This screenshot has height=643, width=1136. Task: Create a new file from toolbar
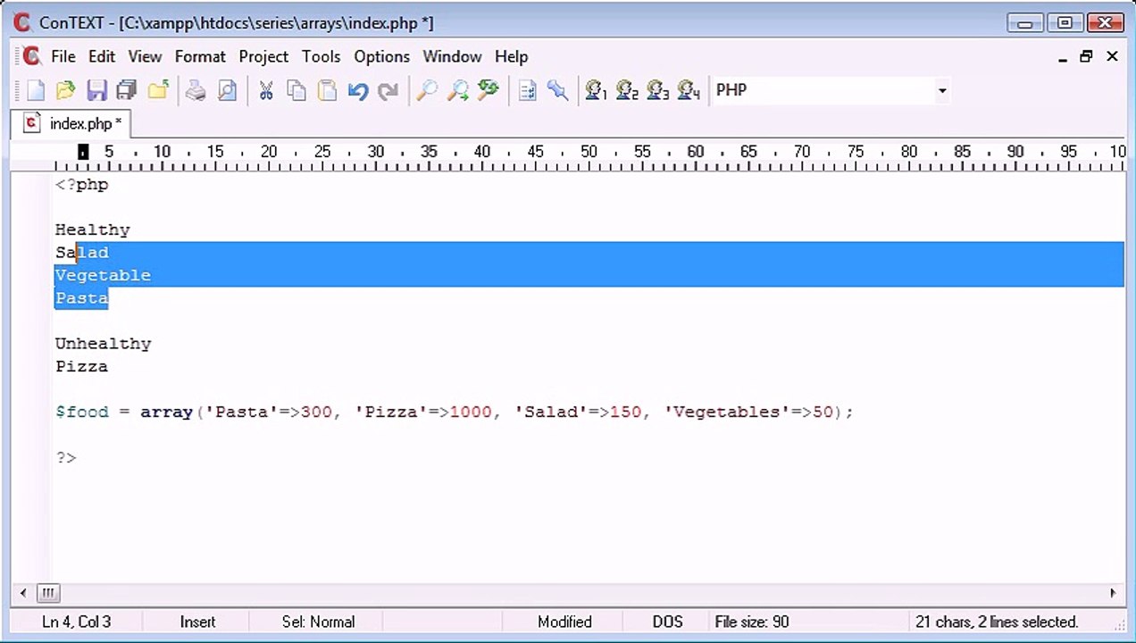36,90
